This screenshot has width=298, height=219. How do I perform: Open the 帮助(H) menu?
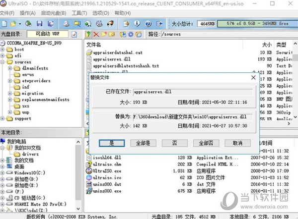123,13
